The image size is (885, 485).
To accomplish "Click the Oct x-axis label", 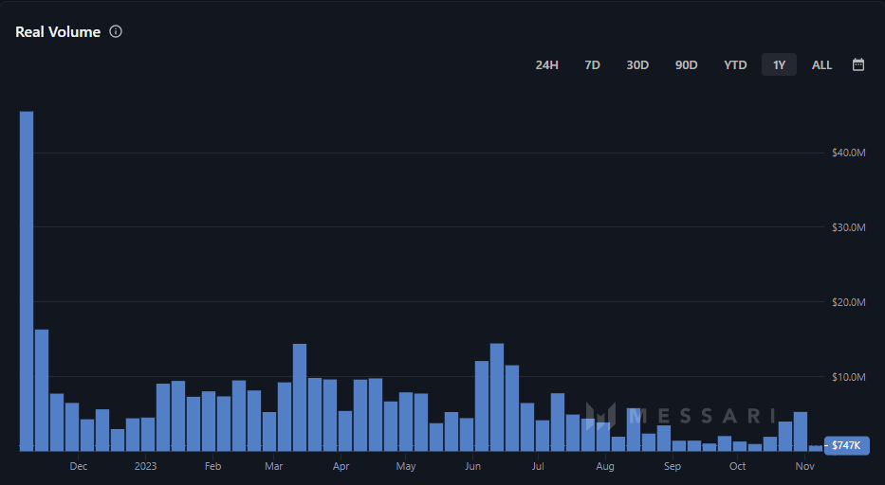I will tap(737, 466).
